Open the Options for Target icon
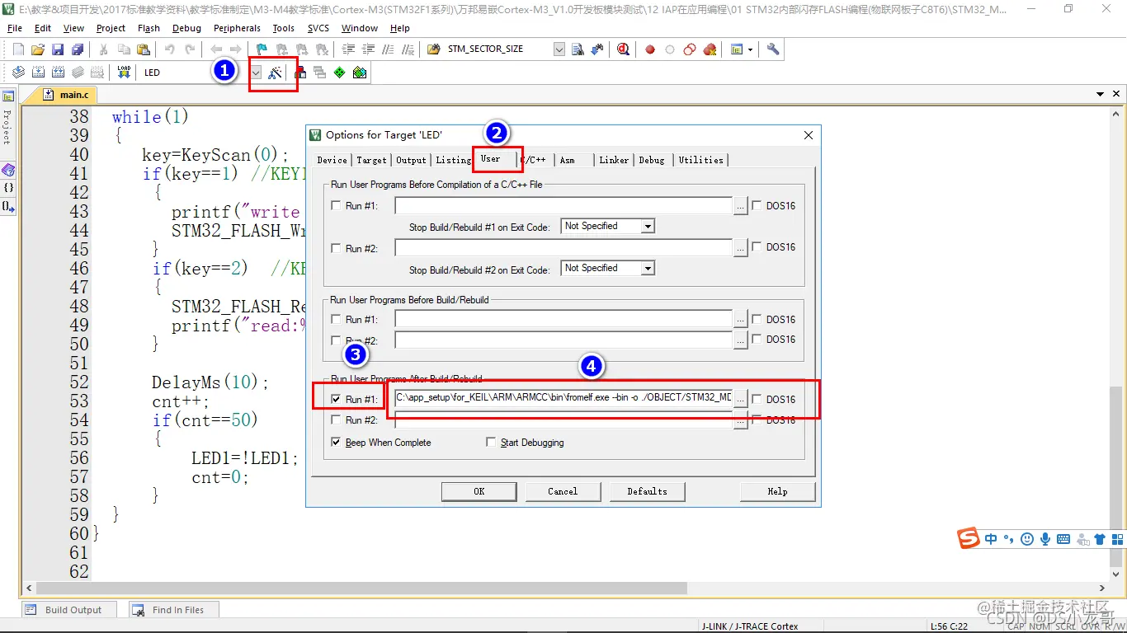The image size is (1127, 633). [276, 73]
